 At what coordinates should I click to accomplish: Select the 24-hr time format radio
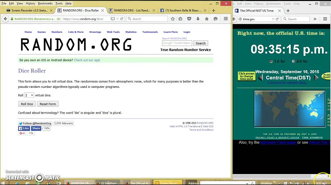(x=293, y=61)
